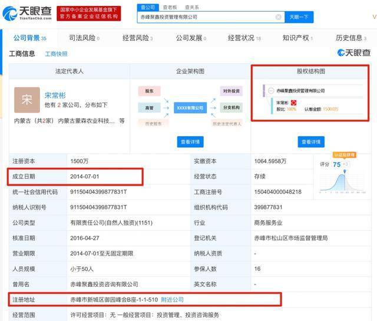This screenshot has height=321, width=377.
Task: Click the red badge icon beside 宋常彬 shareholder
Action: [293, 102]
